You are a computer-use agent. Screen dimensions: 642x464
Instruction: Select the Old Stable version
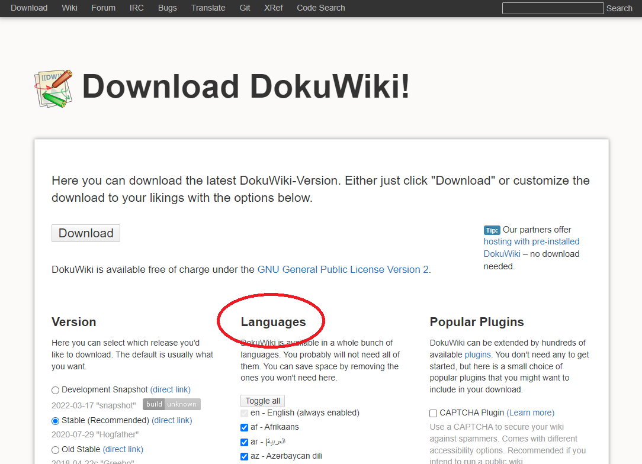tap(55, 449)
